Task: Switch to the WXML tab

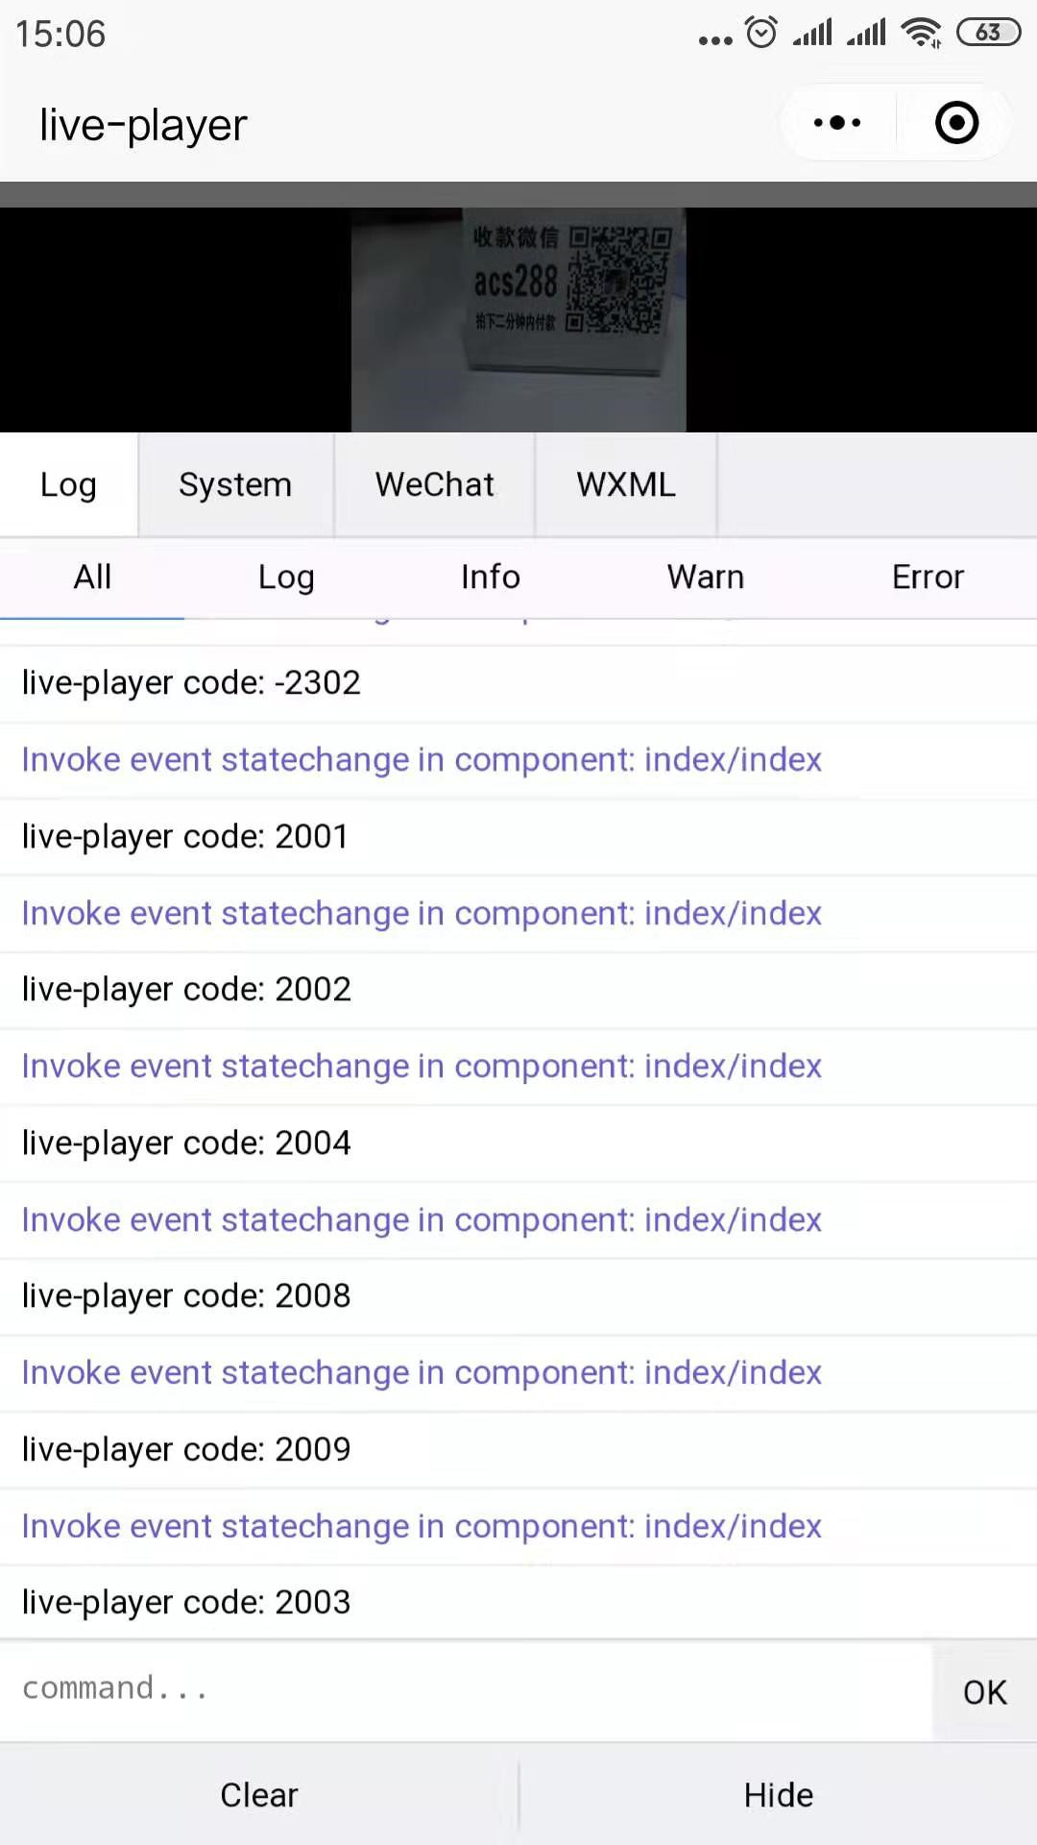Action: point(626,484)
